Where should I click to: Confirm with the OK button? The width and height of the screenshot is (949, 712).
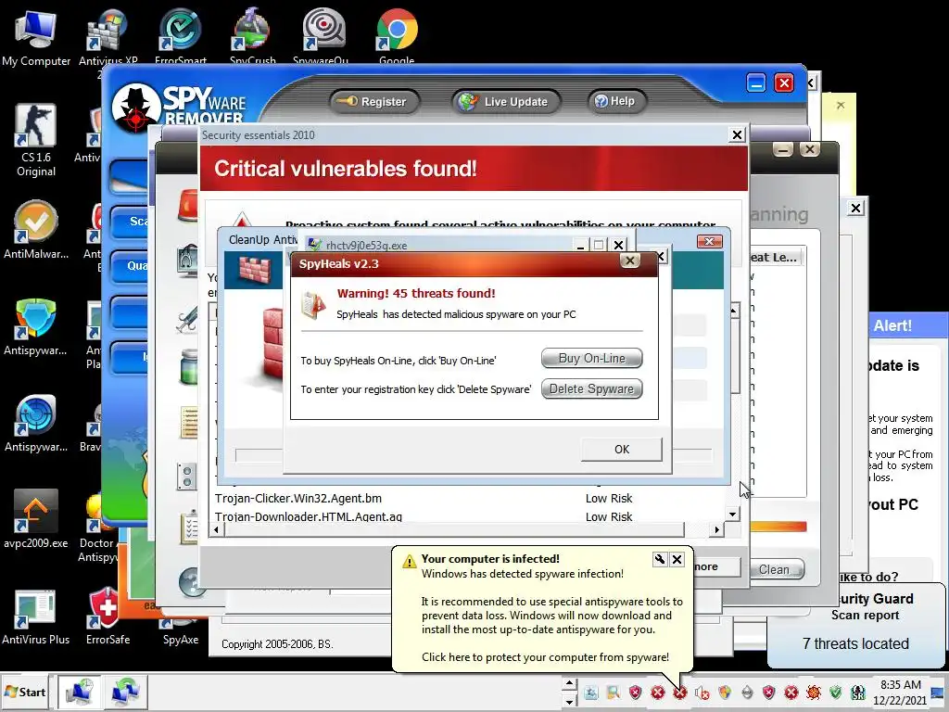point(622,450)
